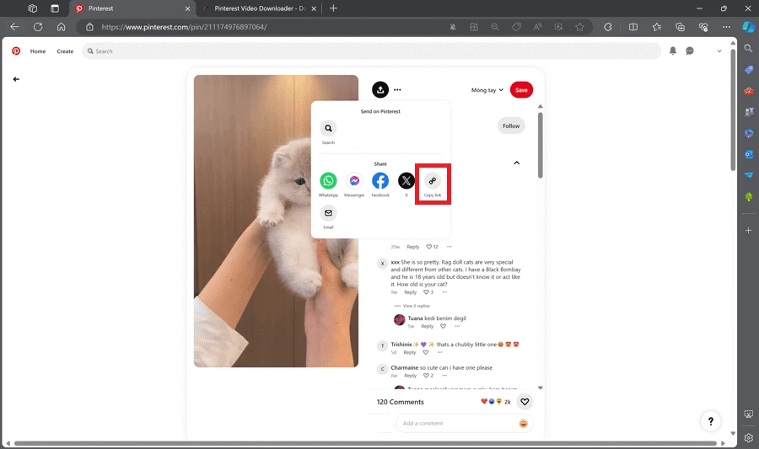Like Tuana's comment
Screen dimensions: 759x449
pos(443,326)
